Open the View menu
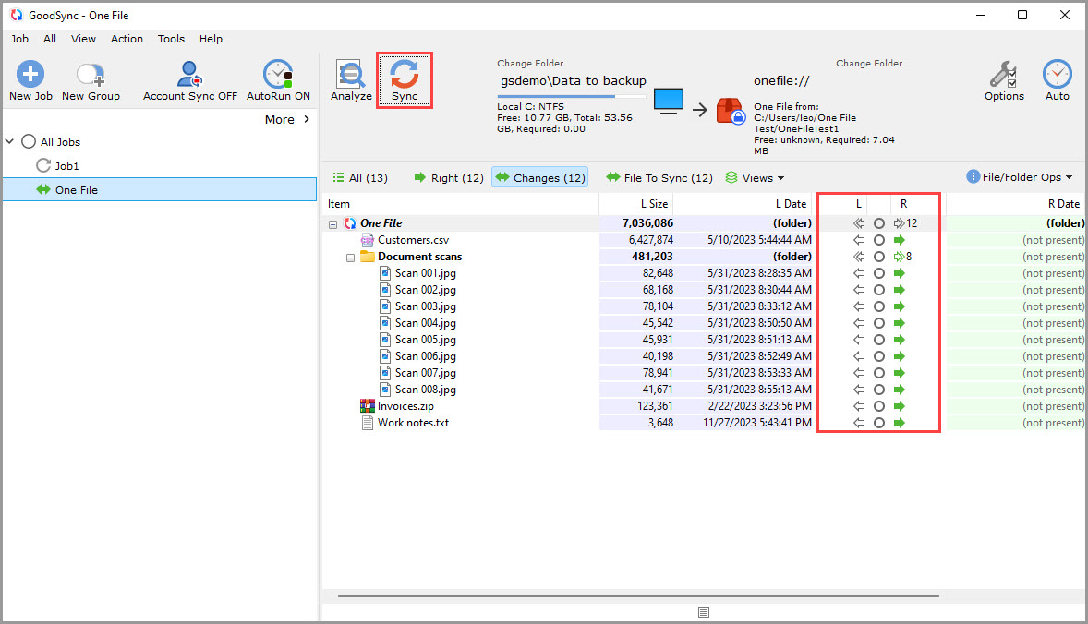 pos(83,39)
